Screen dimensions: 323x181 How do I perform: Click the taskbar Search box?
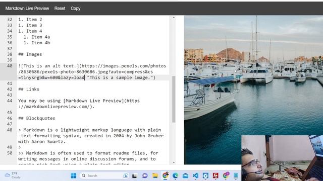104,175
